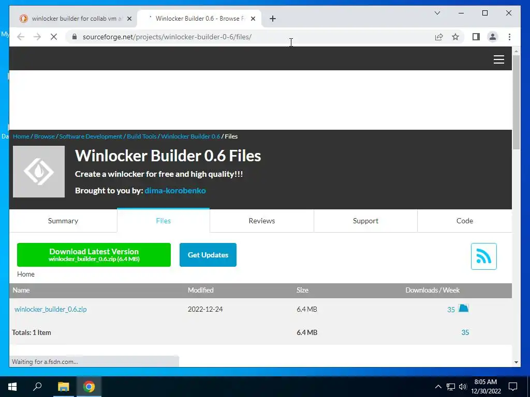The height and width of the screenshot is (397, 530).
Task: Click the padlock site info icon
Action: click(x=75, y=37)
